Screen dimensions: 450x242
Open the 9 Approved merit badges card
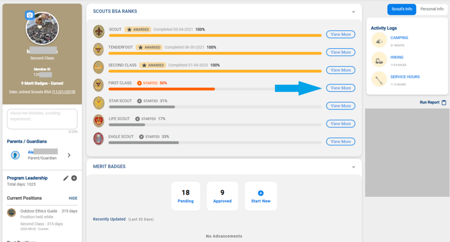222,196
